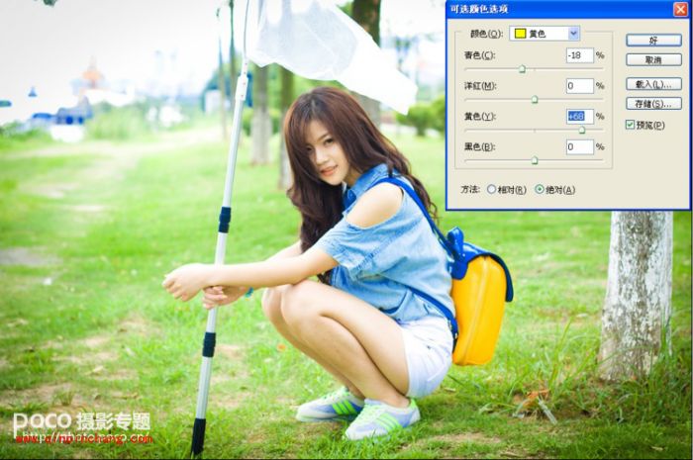Click the 黑色 black slider handle

[535, 160]
